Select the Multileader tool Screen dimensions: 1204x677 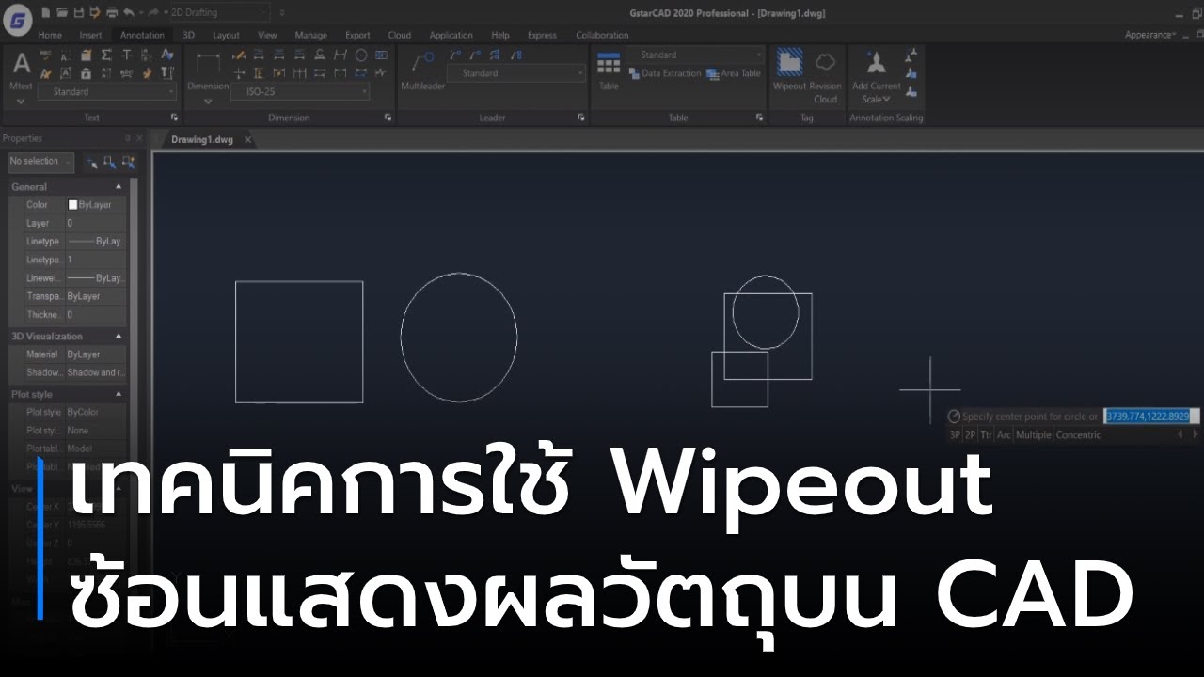[422, 71]
